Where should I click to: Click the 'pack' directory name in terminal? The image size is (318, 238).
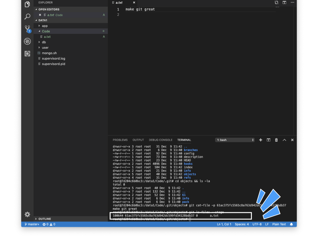point(186,202)
